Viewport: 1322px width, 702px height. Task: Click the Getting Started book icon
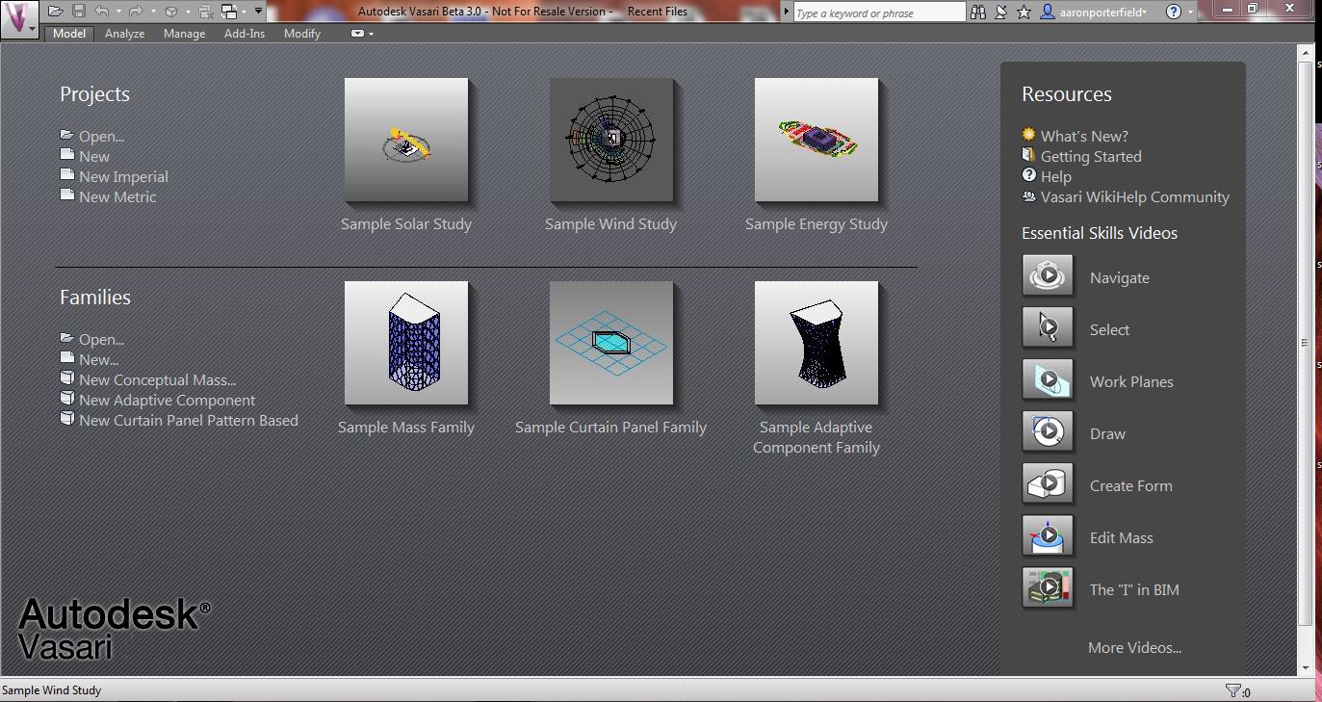click(x=1029, y=155)
